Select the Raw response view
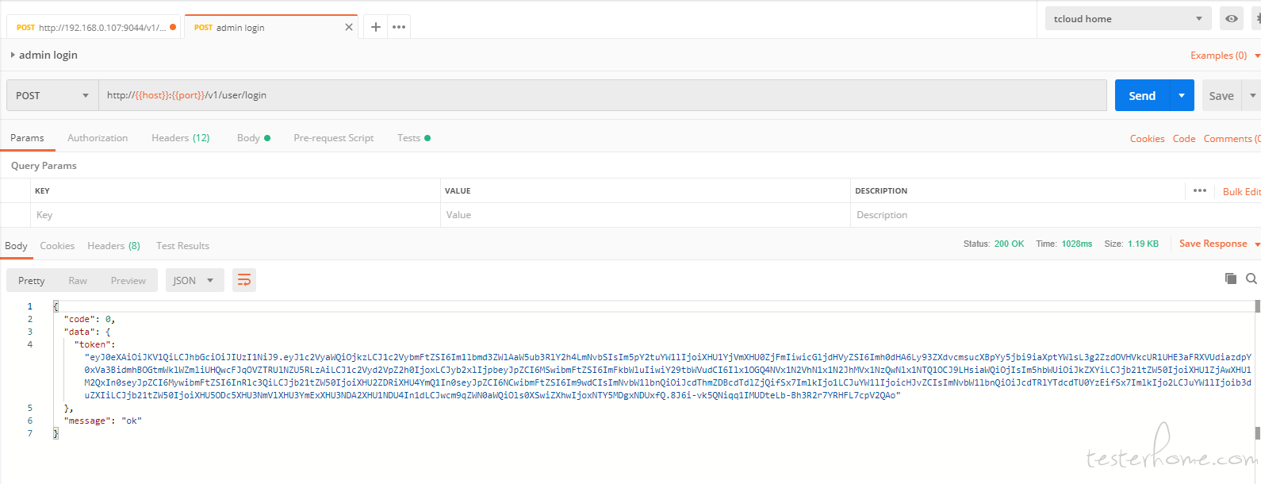This screenshot has height=484, width=1261. pos(78,281)
